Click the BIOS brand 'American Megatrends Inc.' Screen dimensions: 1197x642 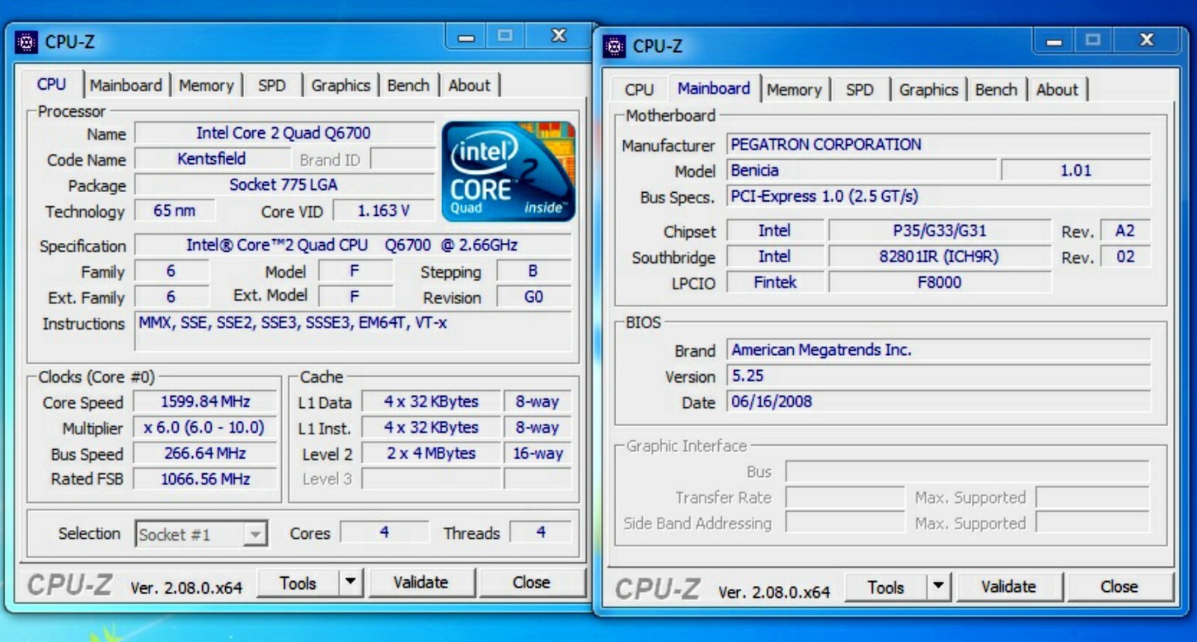pos(938,350)
